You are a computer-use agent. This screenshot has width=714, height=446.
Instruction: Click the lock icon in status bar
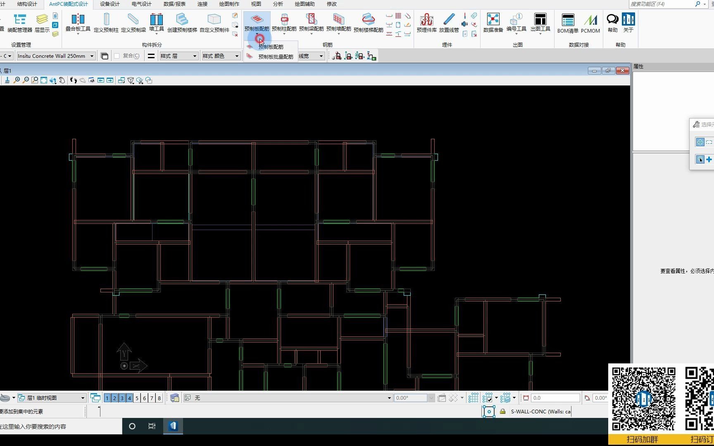[x=503, y=411]
